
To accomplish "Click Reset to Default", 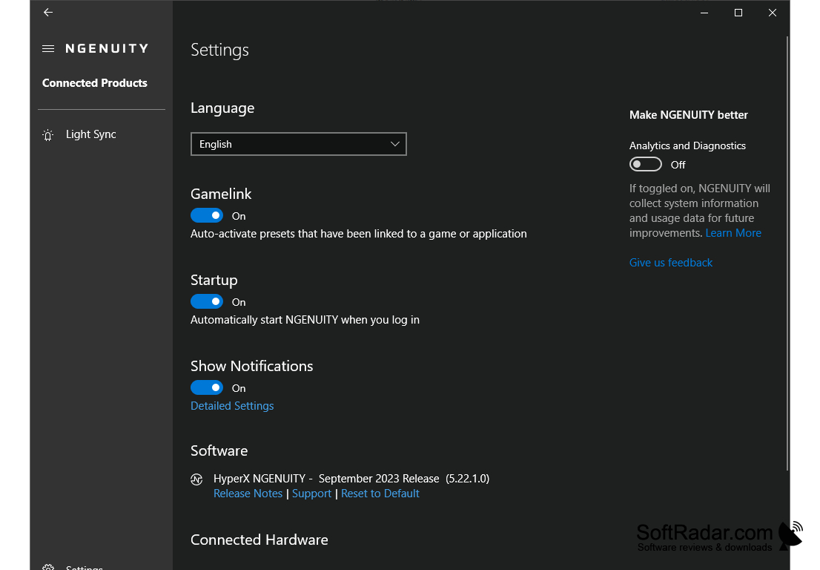I will click(x=380, y=493).
